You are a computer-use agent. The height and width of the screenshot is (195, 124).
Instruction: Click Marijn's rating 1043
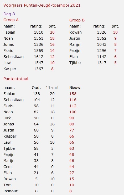coord(102,44)
